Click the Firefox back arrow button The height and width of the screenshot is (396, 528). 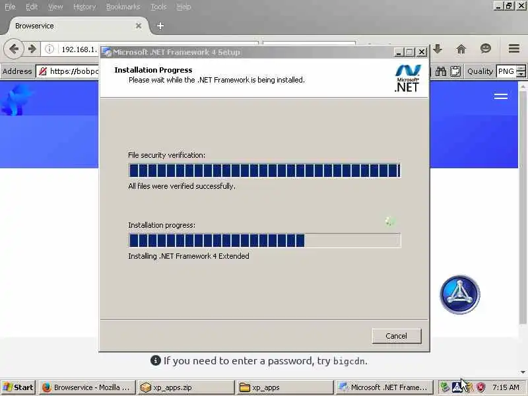click(x=14, y=49)
